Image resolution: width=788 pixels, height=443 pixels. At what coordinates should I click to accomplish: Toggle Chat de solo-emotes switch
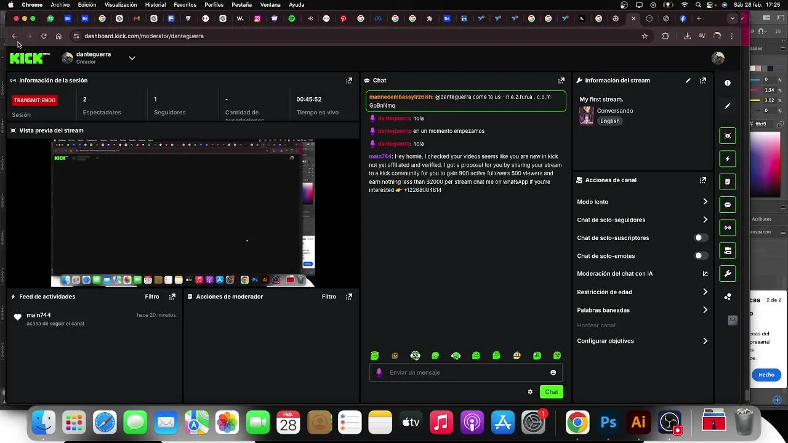701,255
